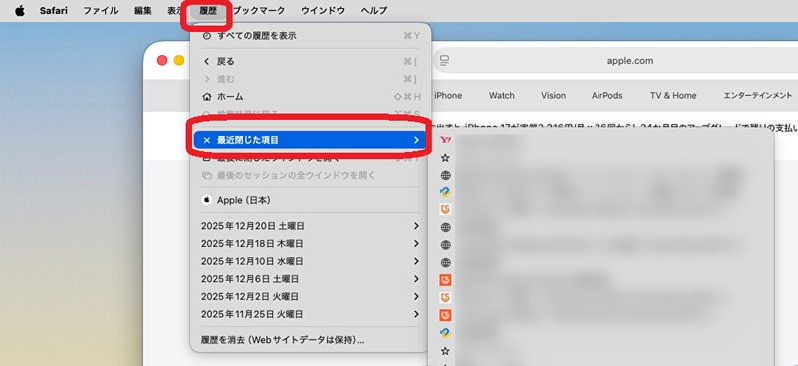Screen dimensions: 798x366
Task: Open the page menu icon in address bar
Action: tap(444, 61)
